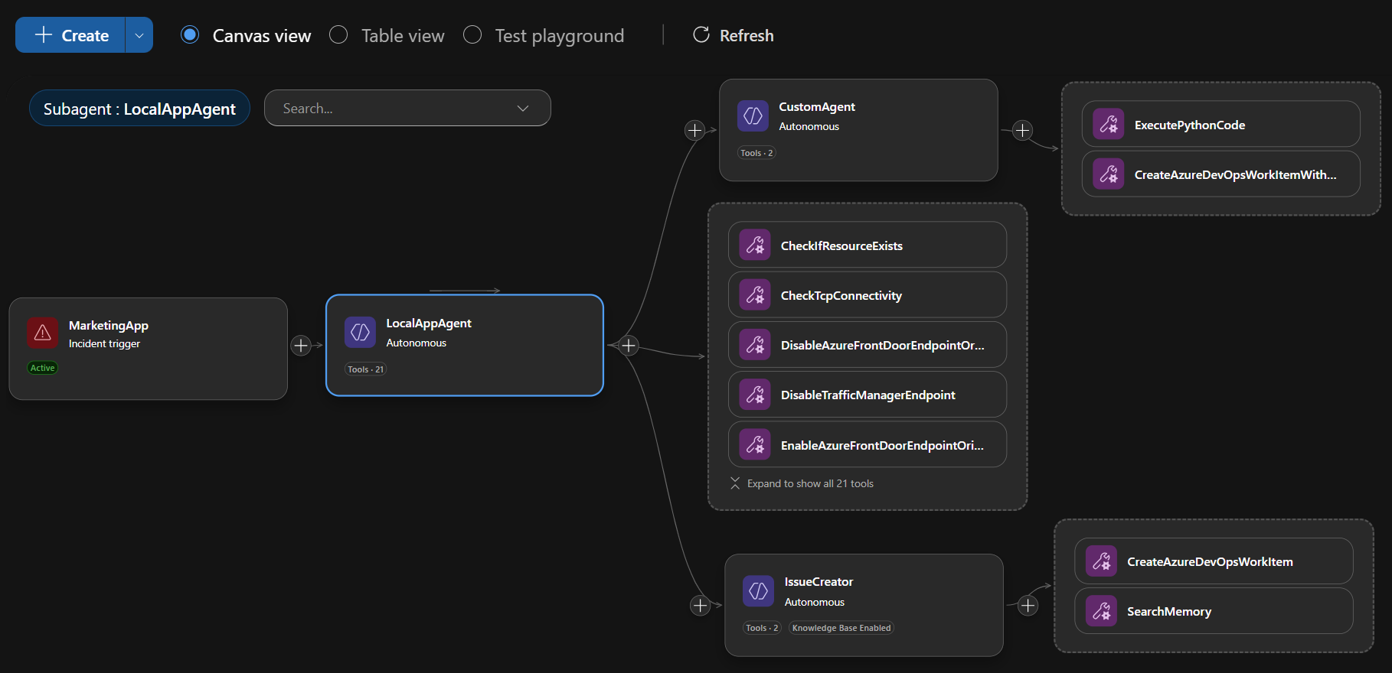Click the MarketingApp incident trigger warning icon
This screenshot has width=1392, height=673.
[x=43, y=333]
